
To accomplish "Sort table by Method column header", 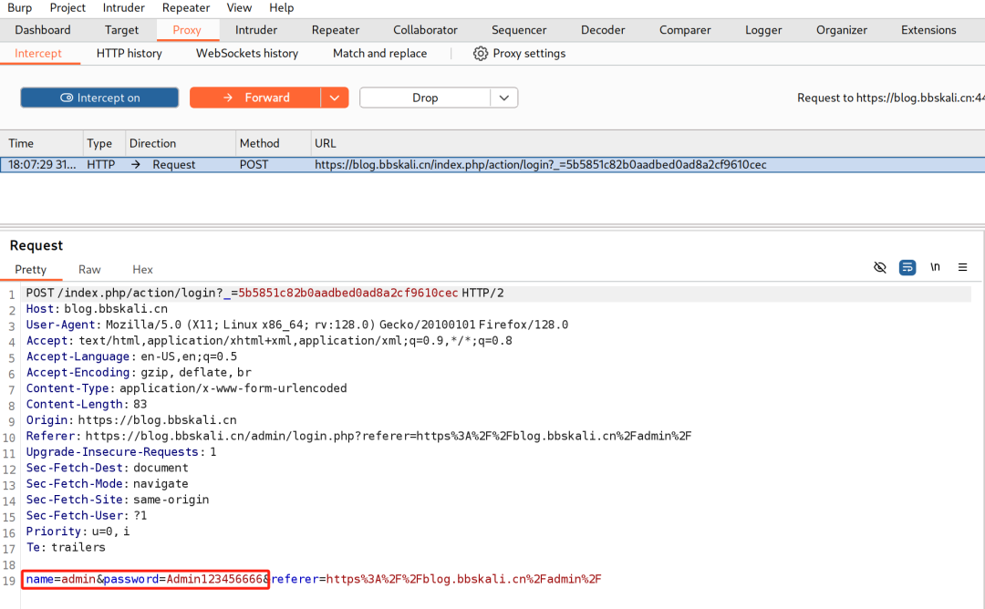I will [274, 143].
